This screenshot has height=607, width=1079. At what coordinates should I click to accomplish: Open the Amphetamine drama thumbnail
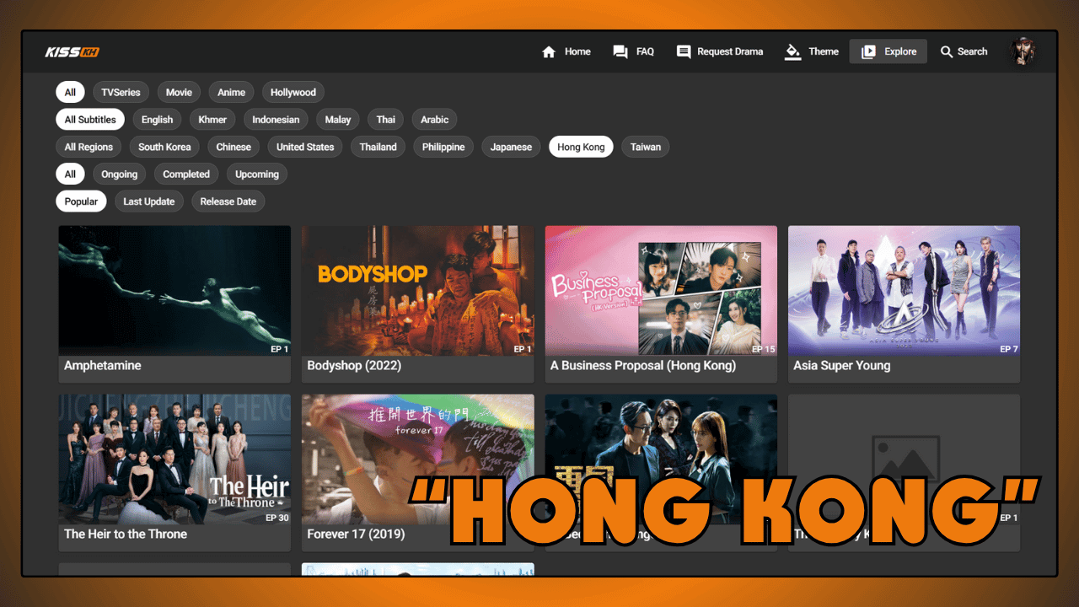coord(174,289)
